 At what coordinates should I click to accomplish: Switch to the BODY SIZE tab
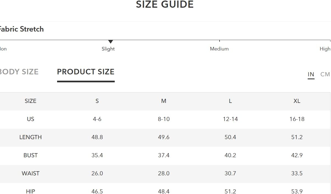coord(19,72)
